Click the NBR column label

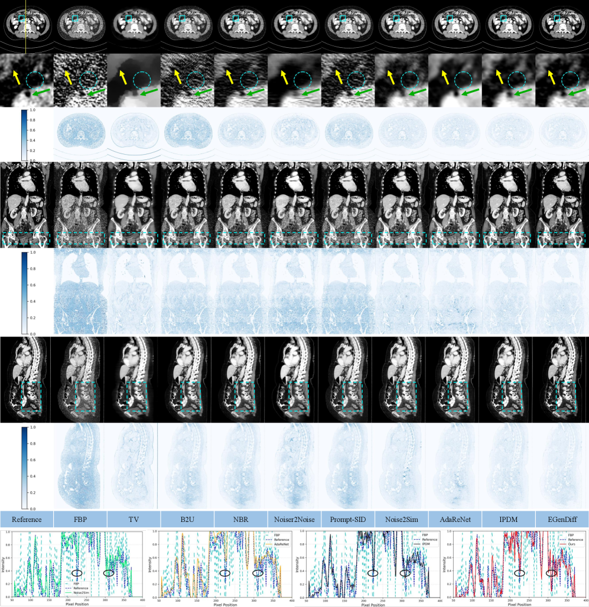240,519
